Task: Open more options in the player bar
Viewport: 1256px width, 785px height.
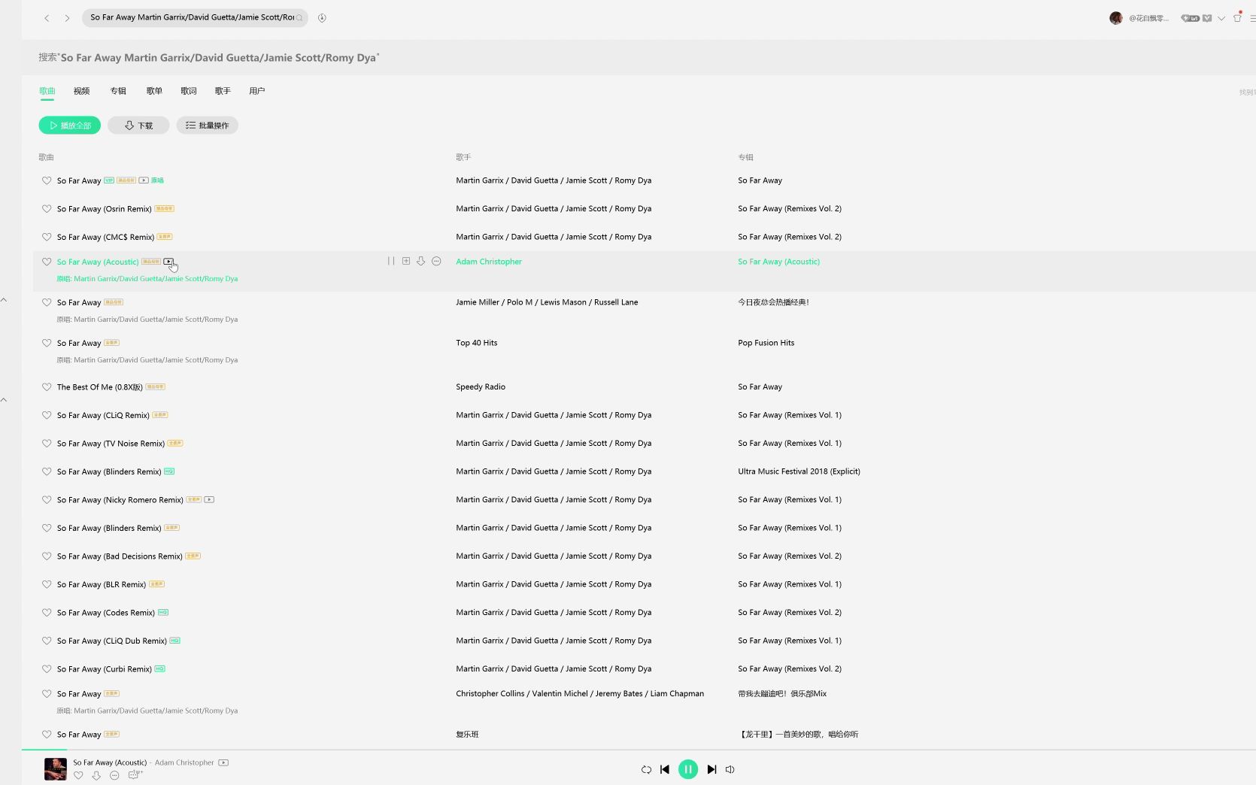Action: [114, 775]
